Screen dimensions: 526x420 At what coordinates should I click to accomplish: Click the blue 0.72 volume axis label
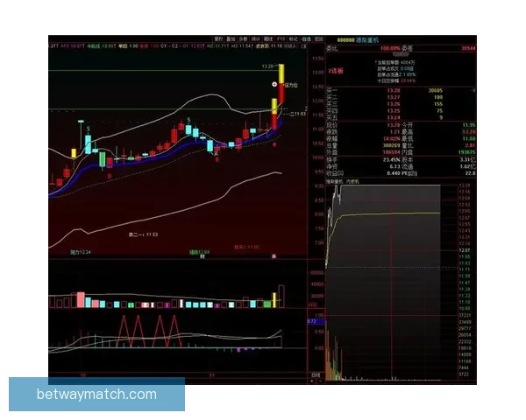point(311,321)
